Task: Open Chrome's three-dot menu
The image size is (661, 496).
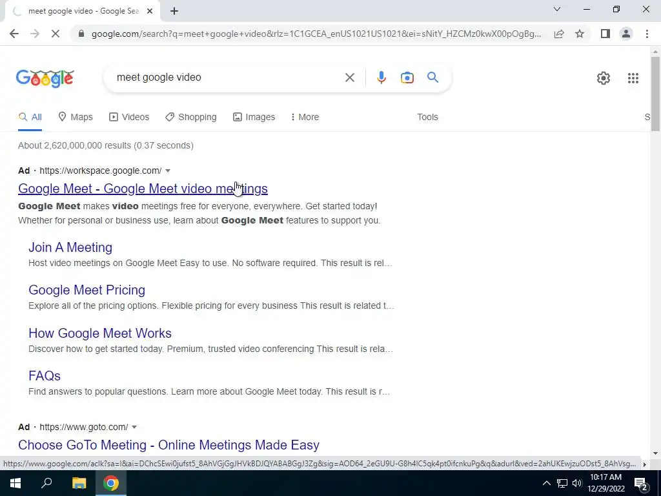Action: pyautogui.click(x=647, y=34)
